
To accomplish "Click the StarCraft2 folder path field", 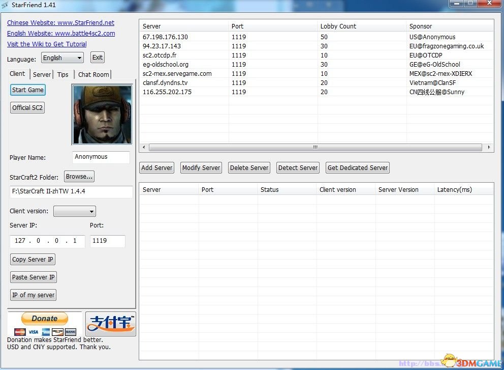I will tap(71, 191).
